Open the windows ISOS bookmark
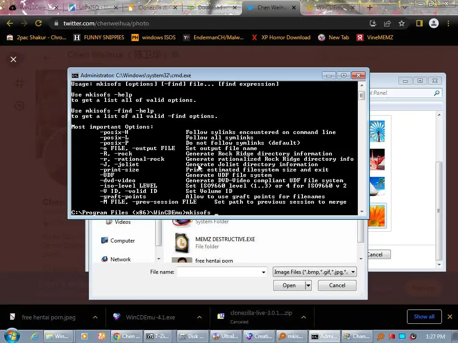The width and height of the screenshot is (458, 343). coord(154,38)
